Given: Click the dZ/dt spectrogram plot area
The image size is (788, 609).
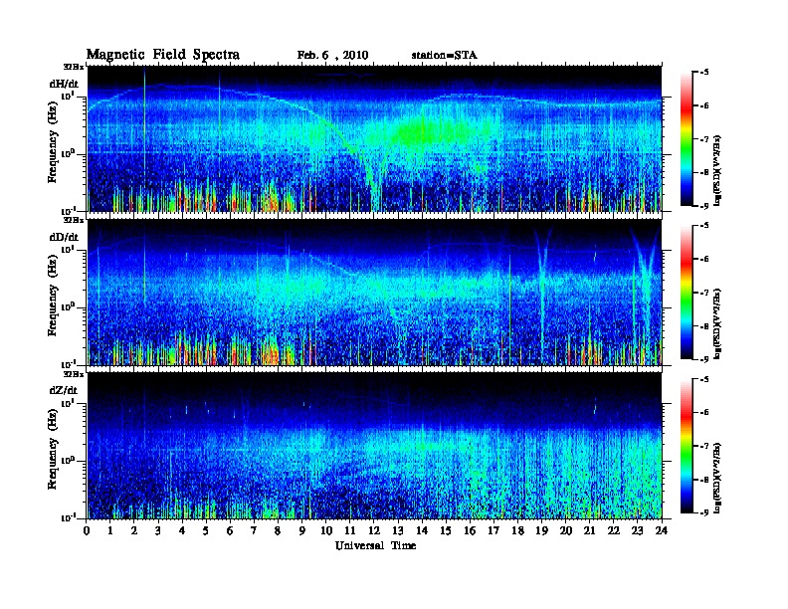Looking at the screenshot, I should [374, 446].
